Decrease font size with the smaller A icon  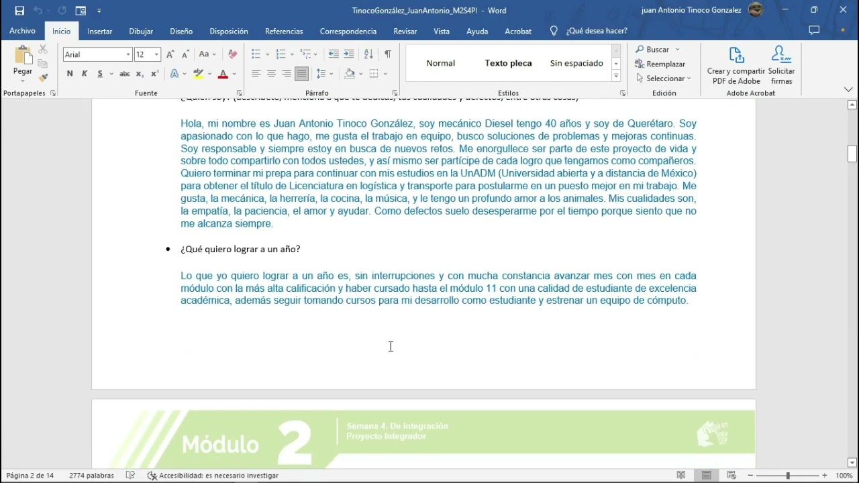pyautogui.click(x=185, y=54)
